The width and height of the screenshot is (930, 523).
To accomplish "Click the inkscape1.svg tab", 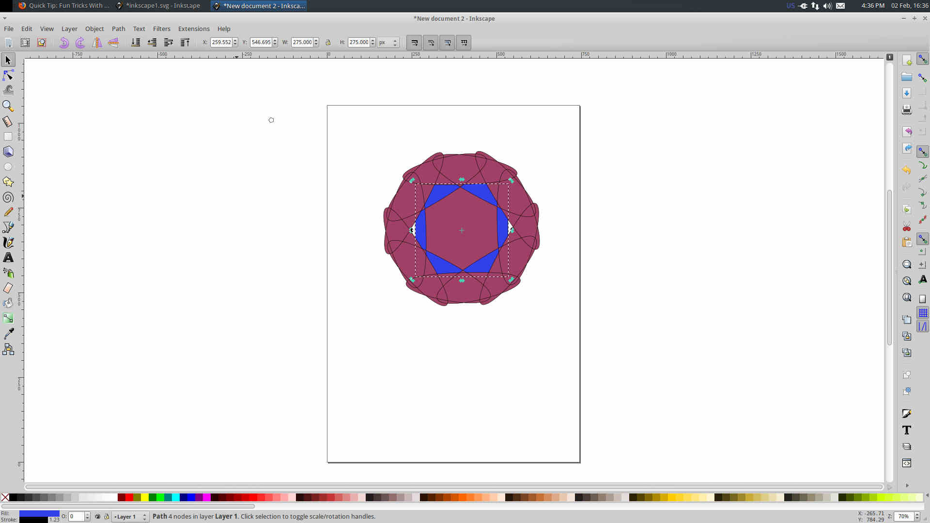I will click(162, 6).
